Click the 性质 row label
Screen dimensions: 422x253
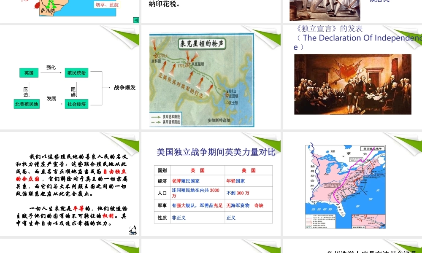point(162,218)
